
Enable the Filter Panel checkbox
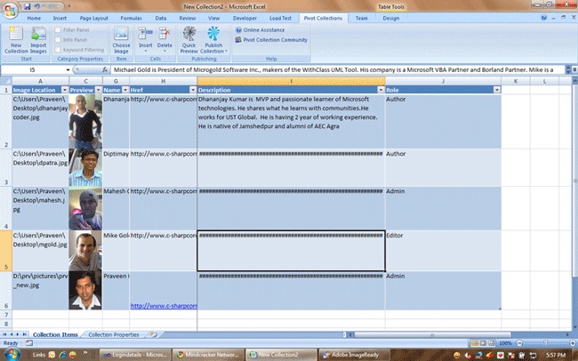pos(58,30)
